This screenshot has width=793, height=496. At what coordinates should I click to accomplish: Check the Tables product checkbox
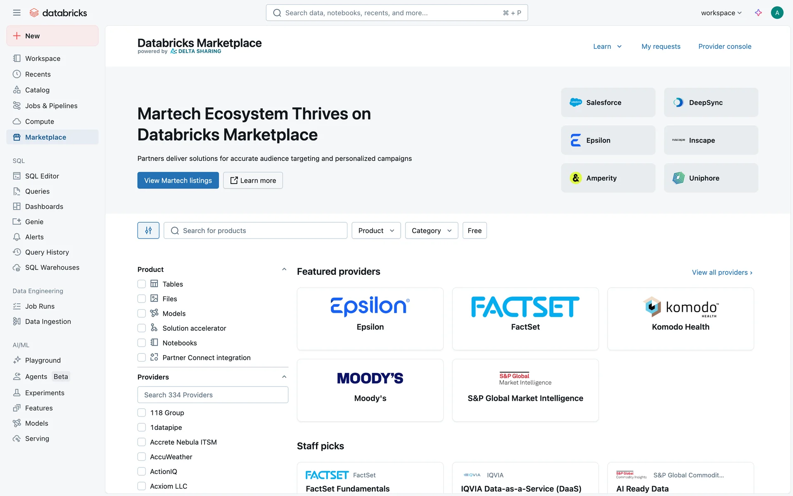tap(142, 284)
